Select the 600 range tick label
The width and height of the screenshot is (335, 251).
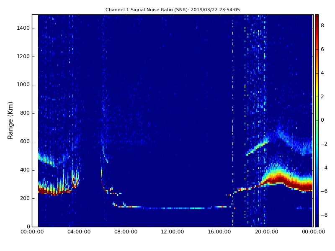pos(25,142)
